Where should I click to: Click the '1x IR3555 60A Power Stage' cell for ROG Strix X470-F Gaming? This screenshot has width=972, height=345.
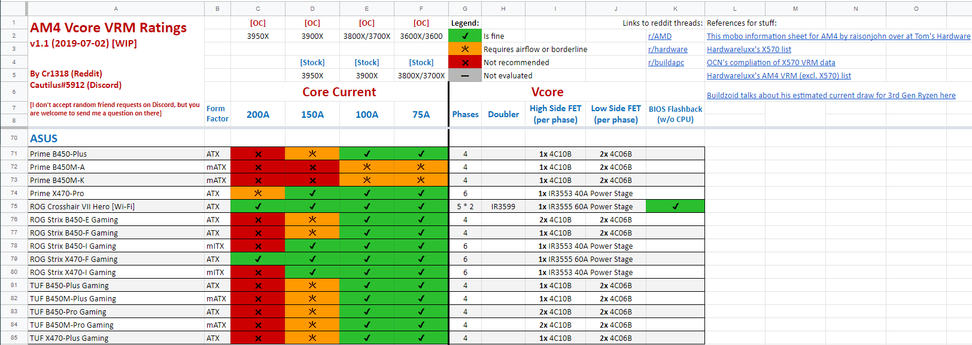click(585, 259)
